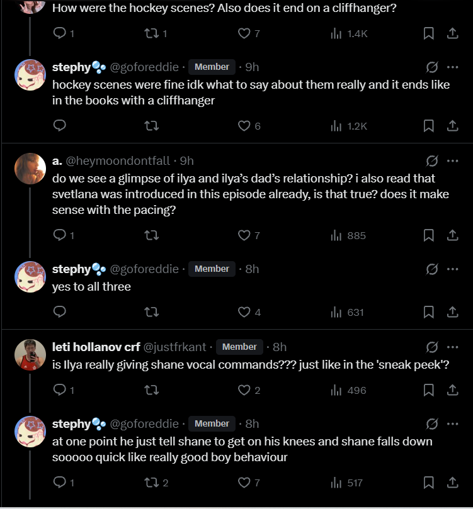This screenshot has width=473, height=509.
Task: Share the heymoondontfall question tweet
Action: pos(452,235)
